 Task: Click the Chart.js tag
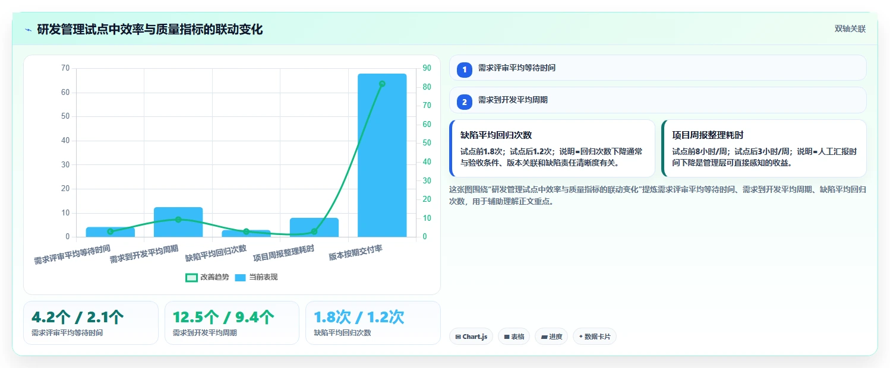[x=471, y=337]
